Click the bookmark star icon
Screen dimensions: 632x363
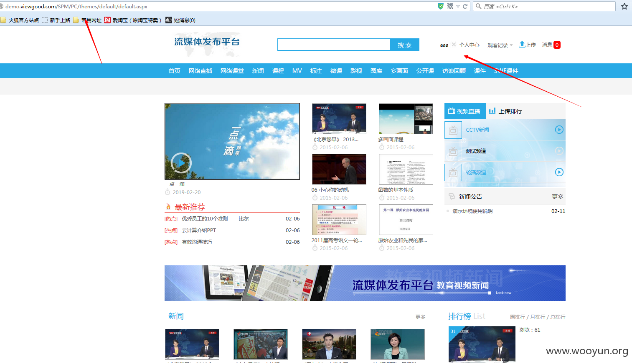(x=624, y=6)
